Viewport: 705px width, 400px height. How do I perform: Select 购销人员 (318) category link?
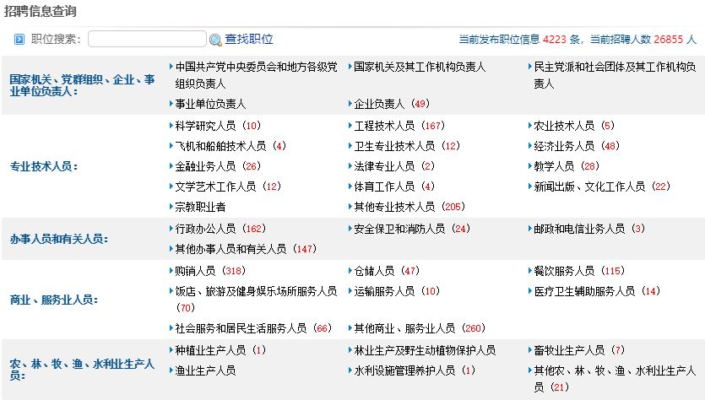pos(209,271)
